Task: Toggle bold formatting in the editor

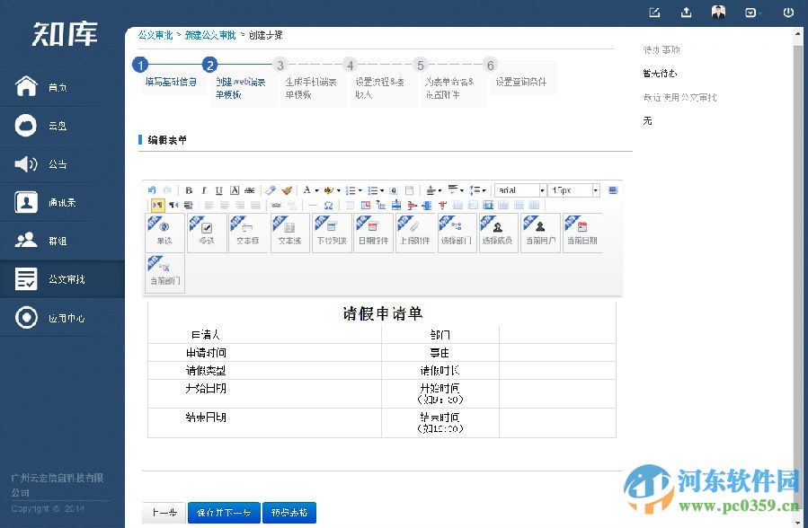Action: tap(189, 189)
